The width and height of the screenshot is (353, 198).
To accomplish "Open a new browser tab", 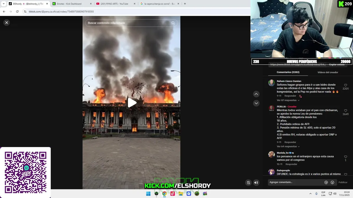I will tap(185, 4).
